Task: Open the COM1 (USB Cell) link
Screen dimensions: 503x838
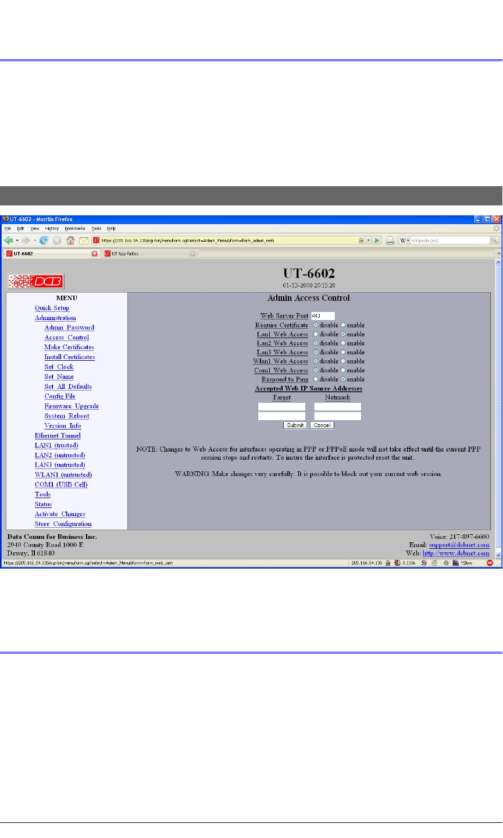Action: 61,485
